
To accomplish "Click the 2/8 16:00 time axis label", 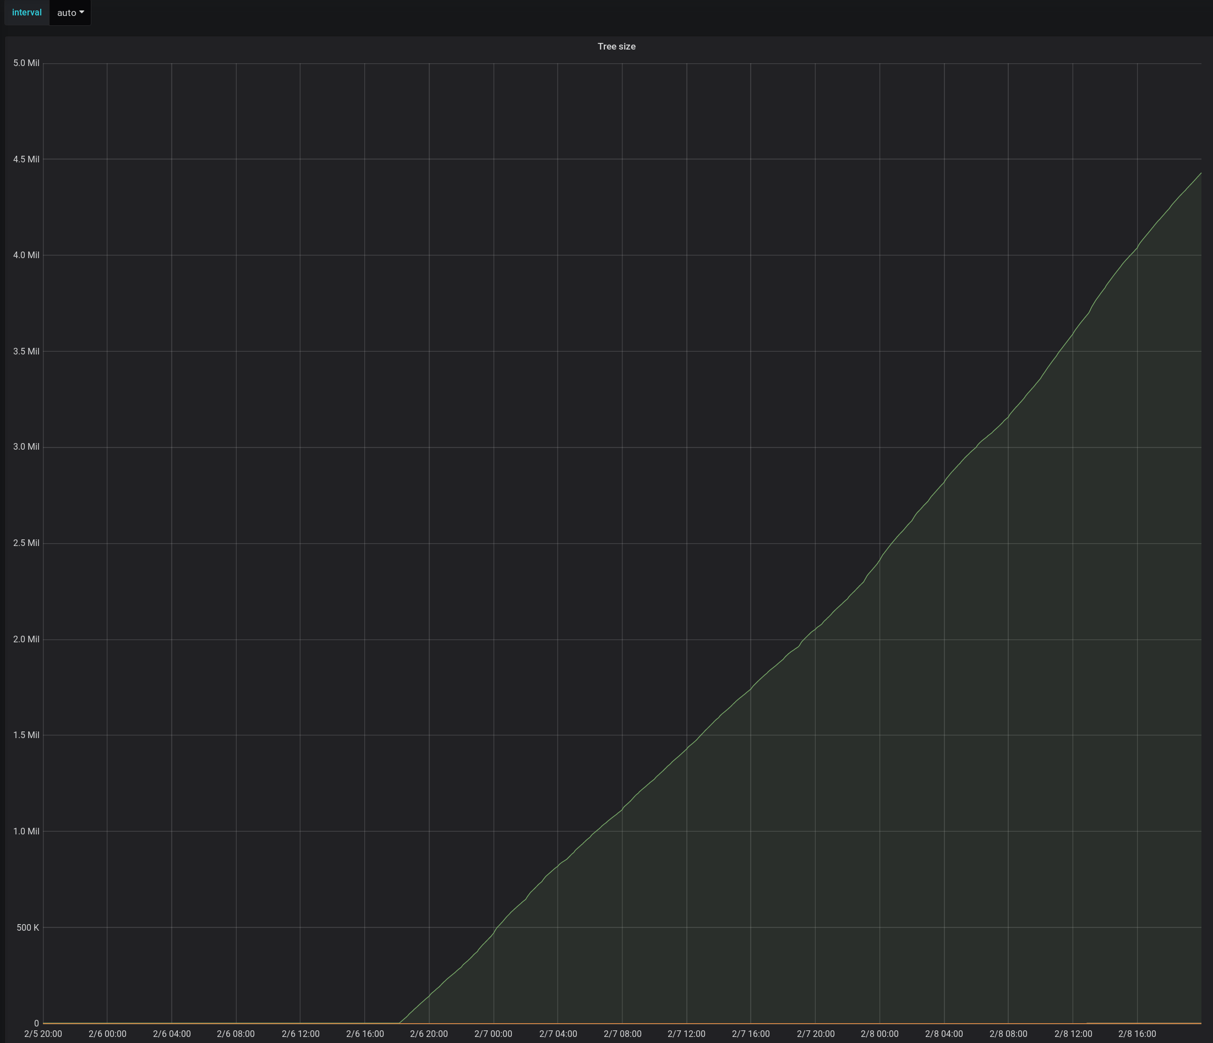I will (1137, 1034).
